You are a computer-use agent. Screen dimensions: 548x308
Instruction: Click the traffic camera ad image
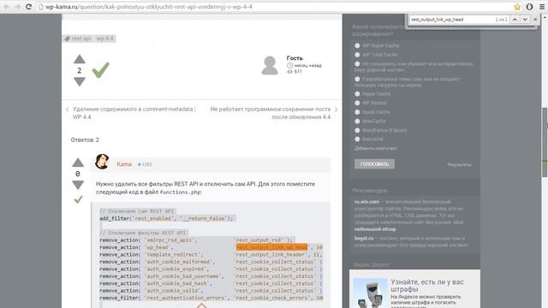tap(370, 293)
